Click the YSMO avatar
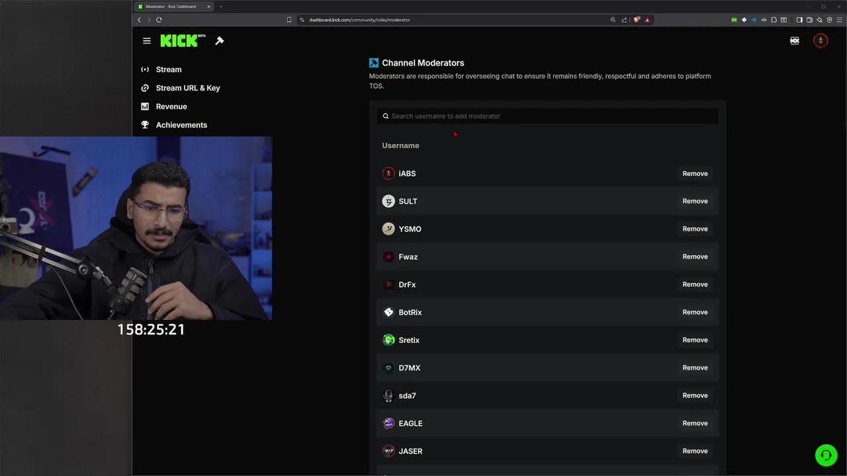847x476 pixels. 388,229
